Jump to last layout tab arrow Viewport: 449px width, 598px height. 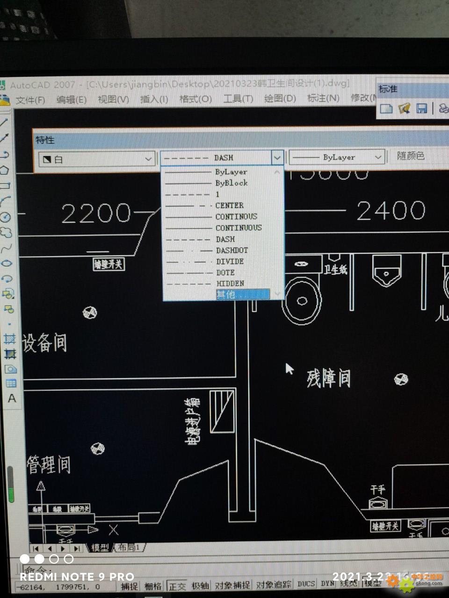[x=76, y=548]
